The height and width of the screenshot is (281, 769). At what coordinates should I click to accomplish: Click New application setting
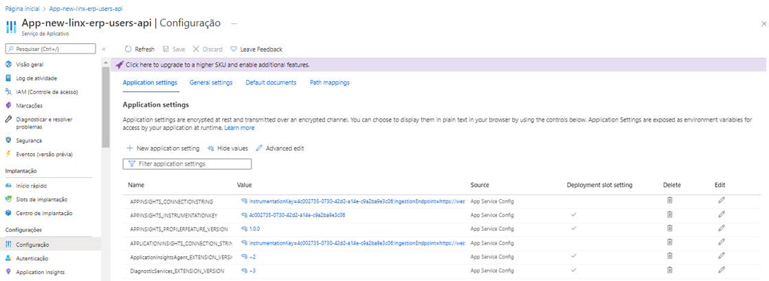click(x=163, y=148)
